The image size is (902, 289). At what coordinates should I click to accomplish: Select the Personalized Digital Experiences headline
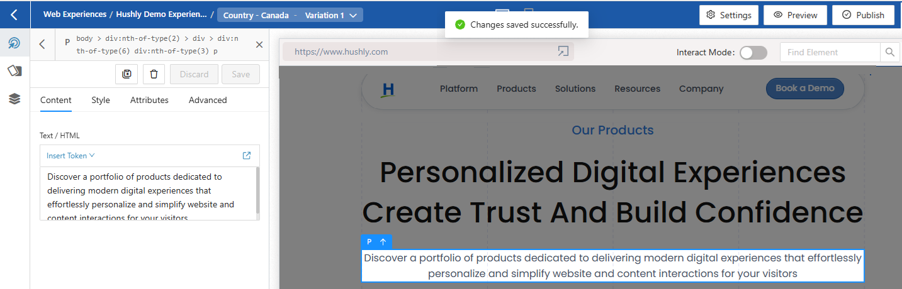tap(612, 192)
